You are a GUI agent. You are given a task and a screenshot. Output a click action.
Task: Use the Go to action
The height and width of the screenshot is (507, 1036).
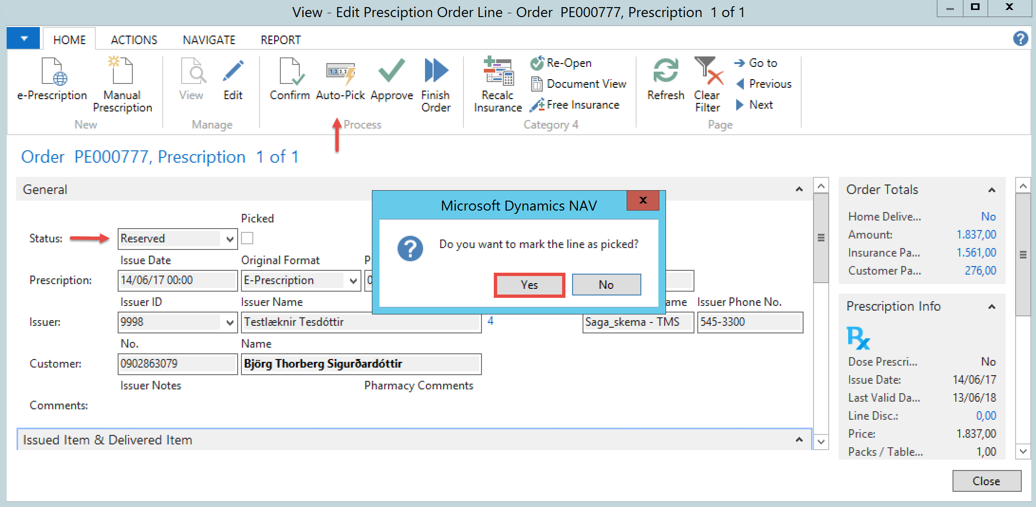click(756, 63)
